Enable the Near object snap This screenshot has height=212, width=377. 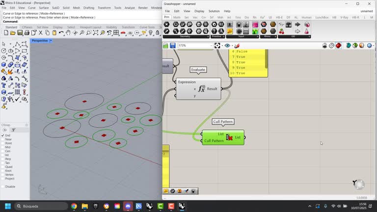[2, 139]
